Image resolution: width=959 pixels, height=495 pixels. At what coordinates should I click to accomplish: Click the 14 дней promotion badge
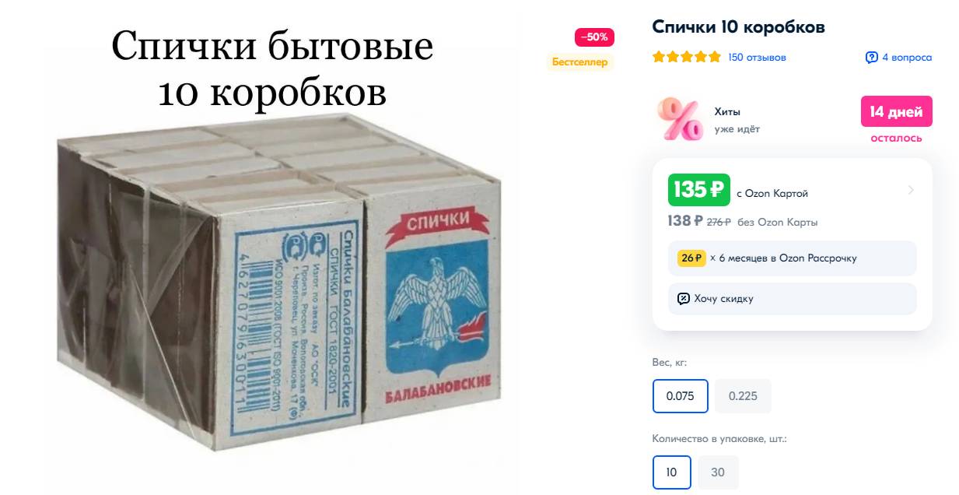tap(896, 112)
